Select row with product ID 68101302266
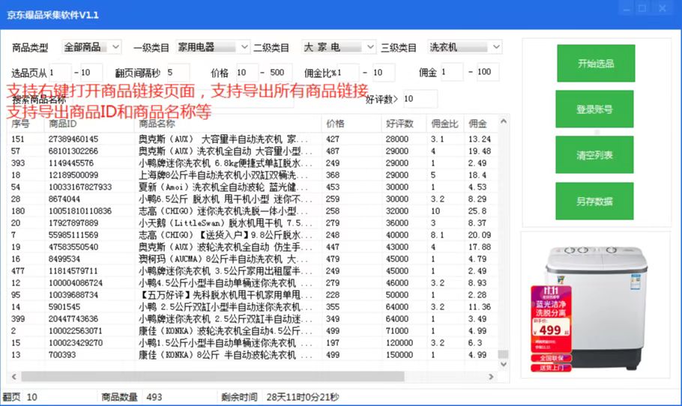This screenshot has width=682, height=406. [253, 151]
